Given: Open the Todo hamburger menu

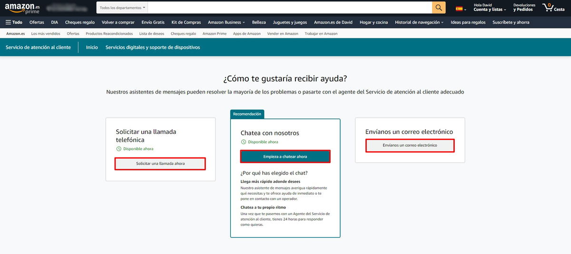Looking at the screenshot, I should [x=14, y=22].
